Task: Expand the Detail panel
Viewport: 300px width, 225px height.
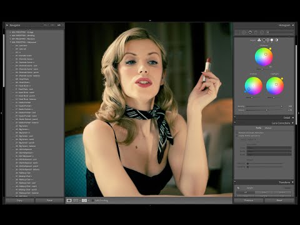Action: coord(292,117)
